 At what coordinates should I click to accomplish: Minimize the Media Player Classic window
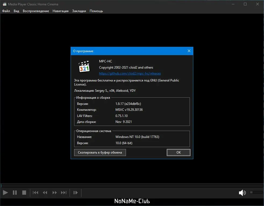pyautogui.click(x=233, y=4)
